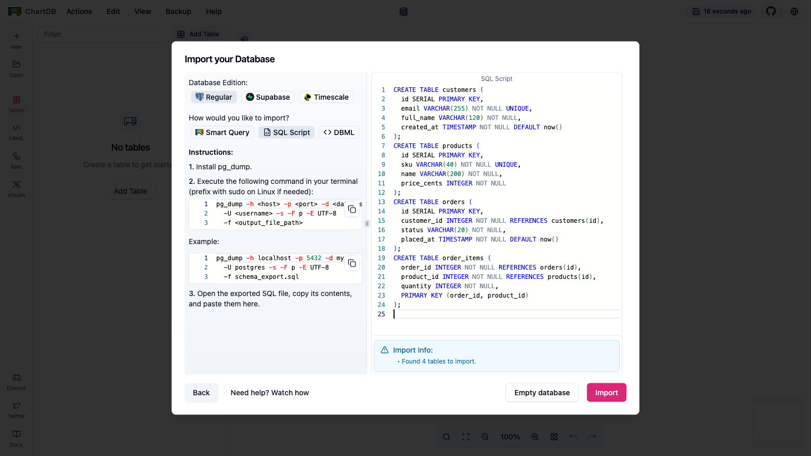Click the panel resize handle between sections
Image resolution: width=811 pixels, height=456 pixels.
tap(367, 223)
